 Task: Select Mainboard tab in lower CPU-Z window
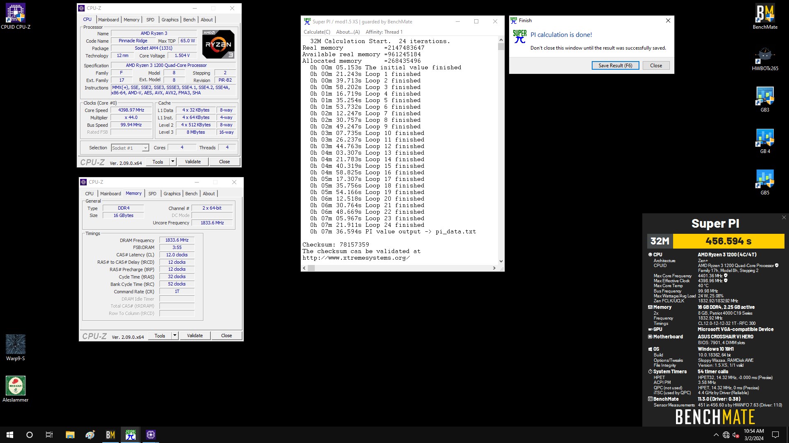(111, 194)
